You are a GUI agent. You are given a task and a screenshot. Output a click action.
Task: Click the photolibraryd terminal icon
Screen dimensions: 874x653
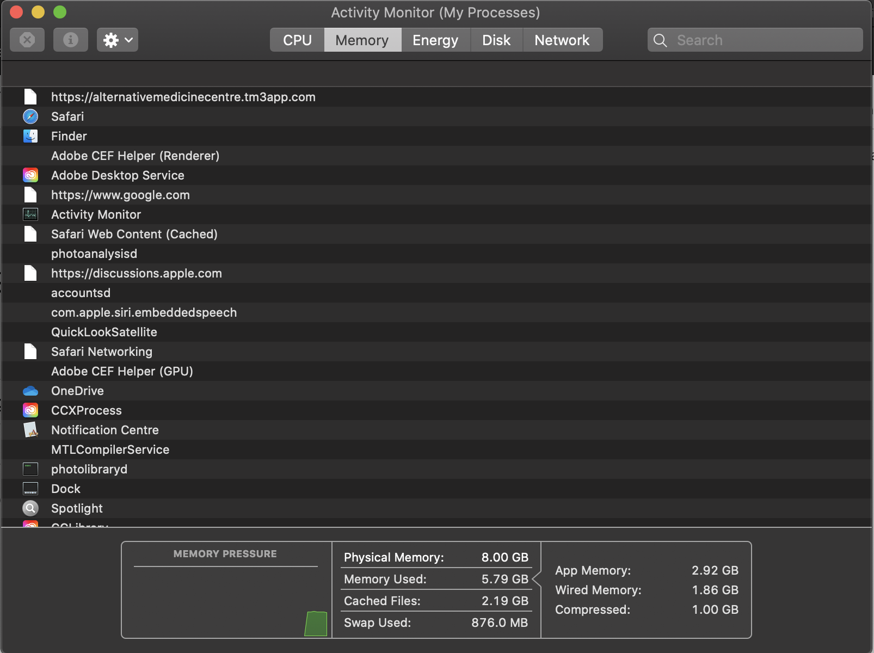coord(30,469)
